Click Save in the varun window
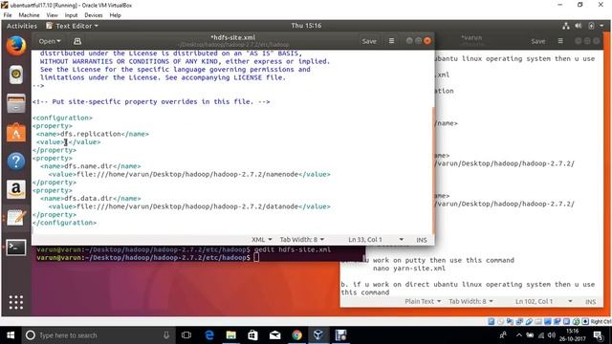Image resolution: width=612 pixels, height=344 pixels. pyautogui.click(x=537, y=41)
